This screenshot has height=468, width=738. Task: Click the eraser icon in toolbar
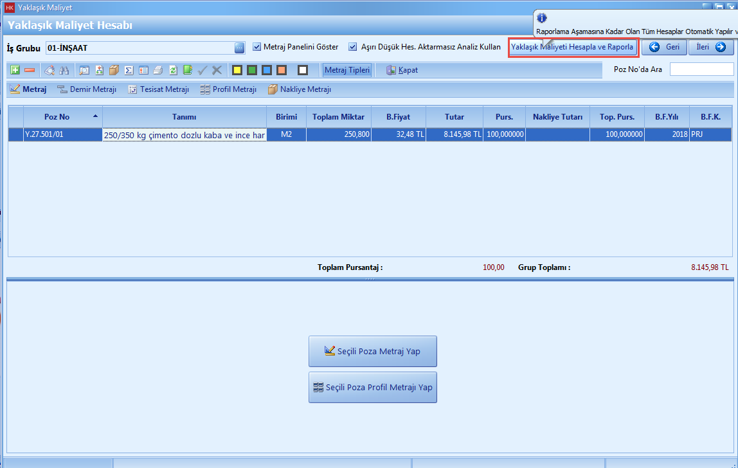50,70
